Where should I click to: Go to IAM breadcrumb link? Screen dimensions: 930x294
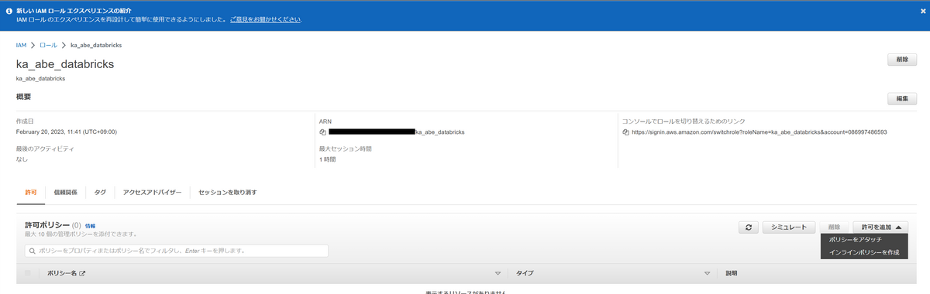click(21, 45)
